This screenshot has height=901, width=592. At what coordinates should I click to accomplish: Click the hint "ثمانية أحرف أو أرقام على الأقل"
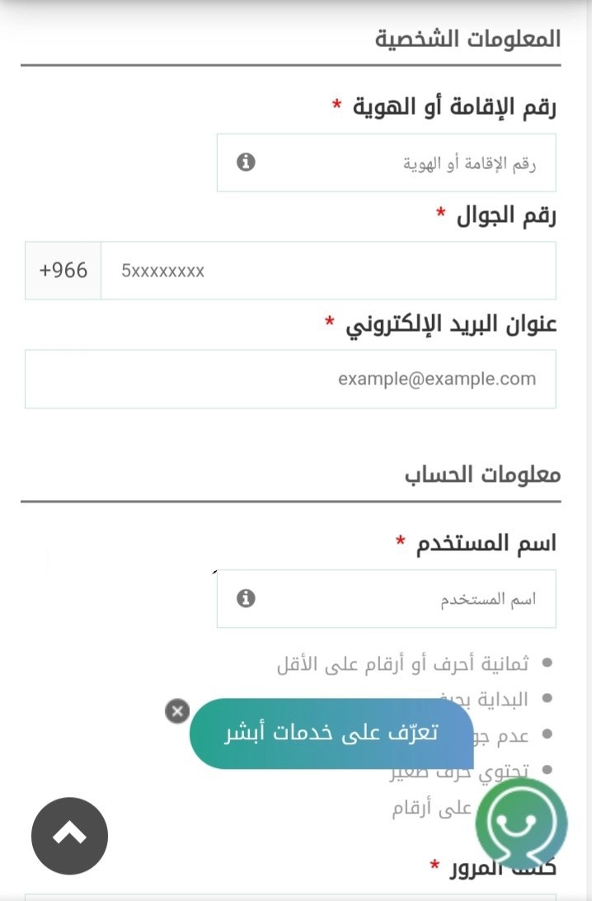(x=402, y=663)
